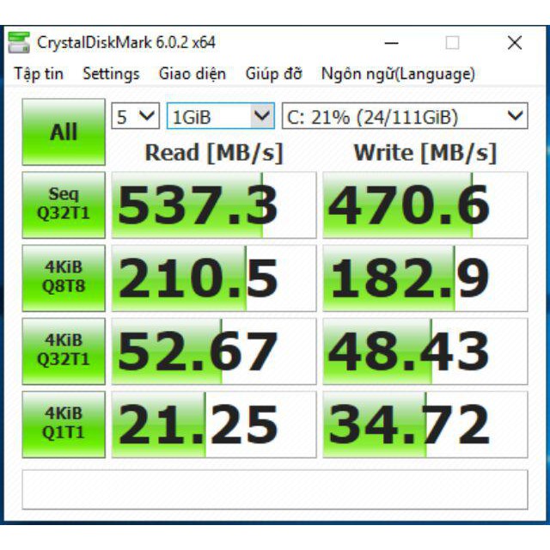Click the 4KiB Q1T1 write result 34.72
Image resolution: width=550 pixels, height=550 pixels.
coord(425,425)
